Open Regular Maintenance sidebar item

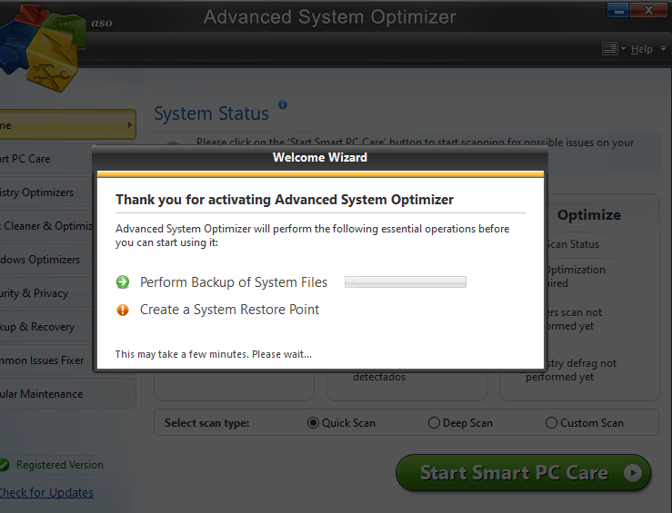click(x=67, y=394)
